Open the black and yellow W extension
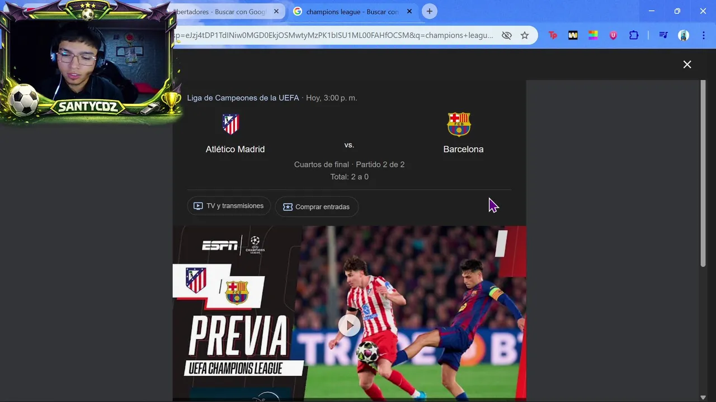This screenshot has width=716, height=402. coord(573,35)
